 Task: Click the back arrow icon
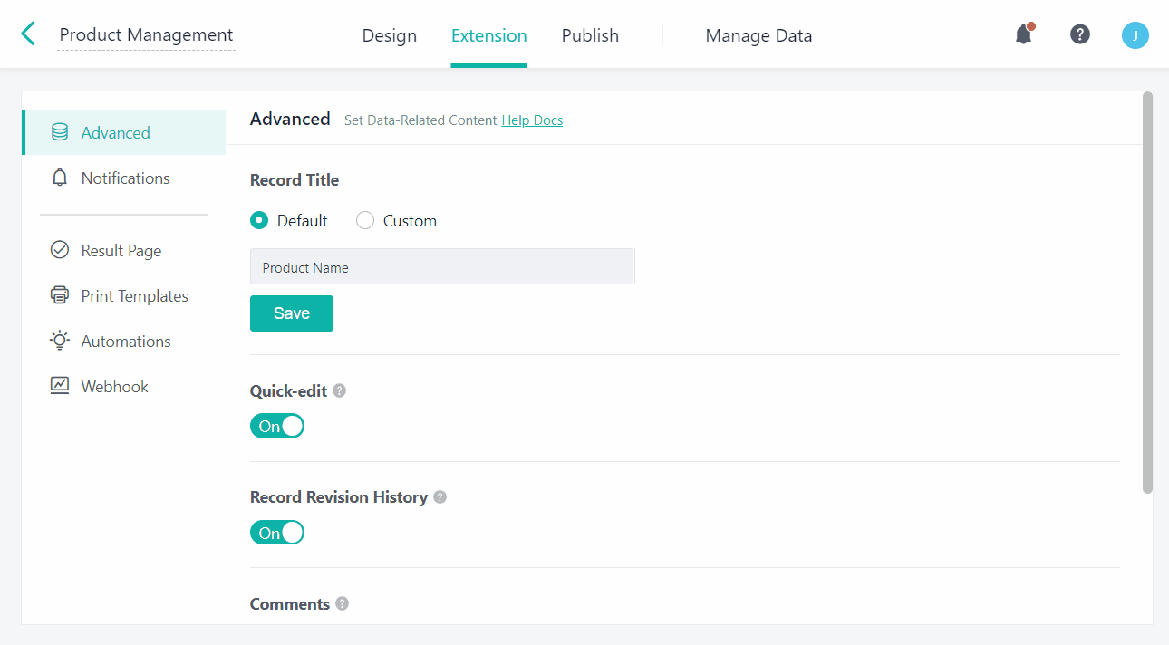pyautogui.click(x=28, y=34)
